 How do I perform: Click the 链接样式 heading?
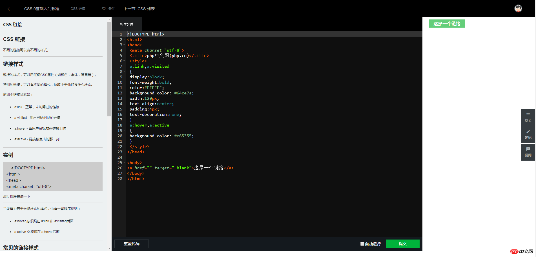point(13,64)
